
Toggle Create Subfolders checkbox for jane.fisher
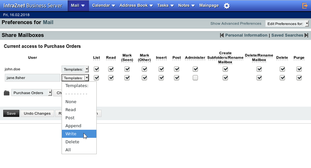click(x=225, y=78)
